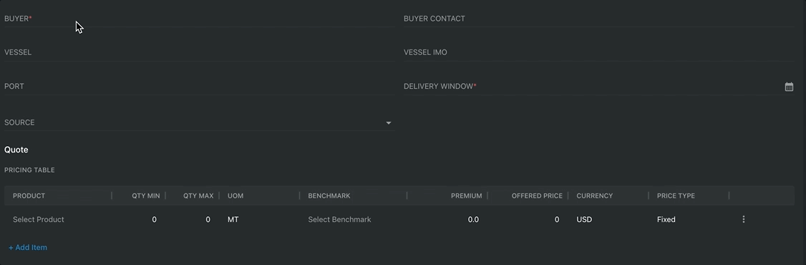Click into the Vessel field
The width and height of the screenshot is (806, 265).
coord(200,52)
